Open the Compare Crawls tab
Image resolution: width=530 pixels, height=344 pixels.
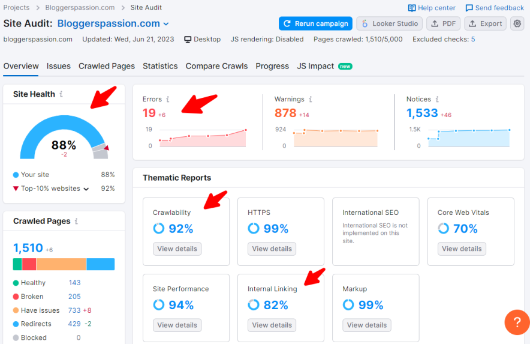pyautogui.click(x=216, y=66)
